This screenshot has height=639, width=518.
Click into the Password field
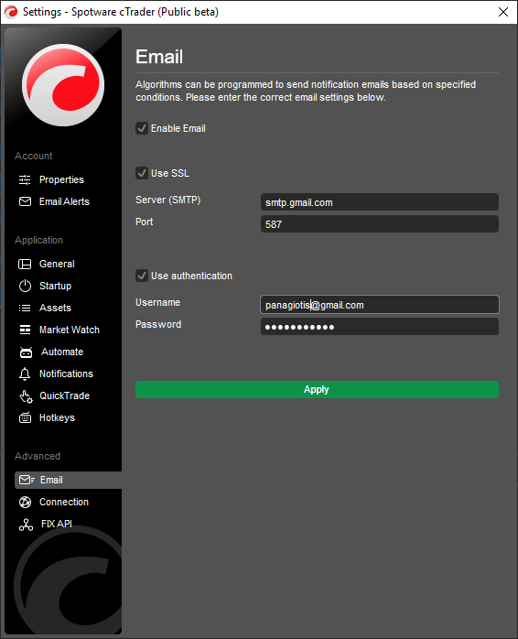click(x=380, y=327)
